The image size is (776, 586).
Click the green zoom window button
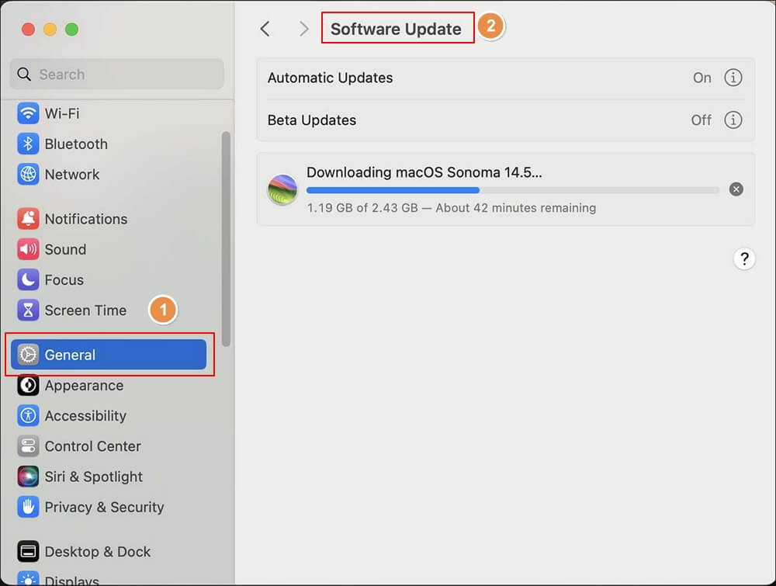[71, 29]
